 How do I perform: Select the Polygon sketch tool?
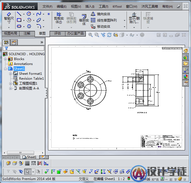[x=29, y=26]
